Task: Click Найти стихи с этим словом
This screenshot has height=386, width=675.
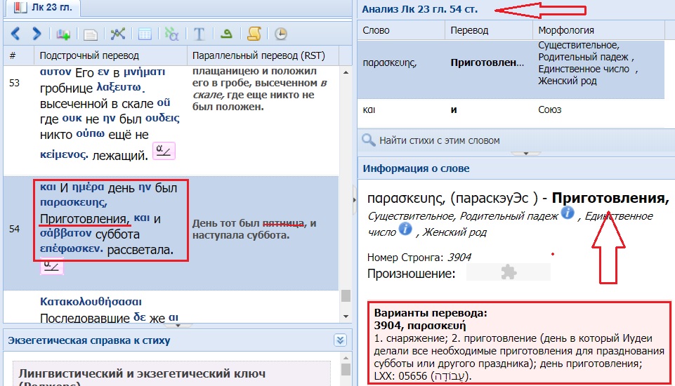Action: click(440, 140)
